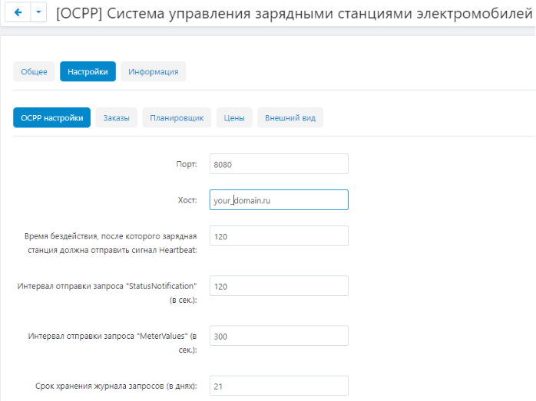This screenshot has height=401, width=536.
Task: Switch to the Общее tab
Action: [35, 71]
